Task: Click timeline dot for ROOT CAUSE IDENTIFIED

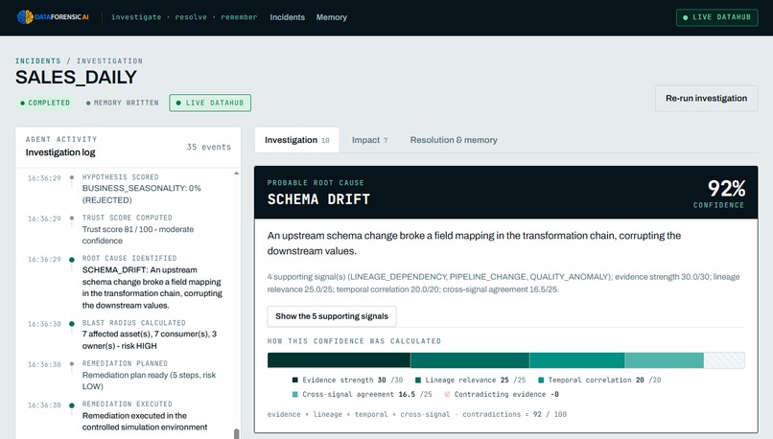Action: point(72,260)
